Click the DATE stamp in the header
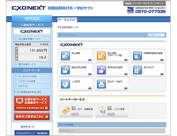Viewport: 177px width, 136px height. (x=144, y=4)
